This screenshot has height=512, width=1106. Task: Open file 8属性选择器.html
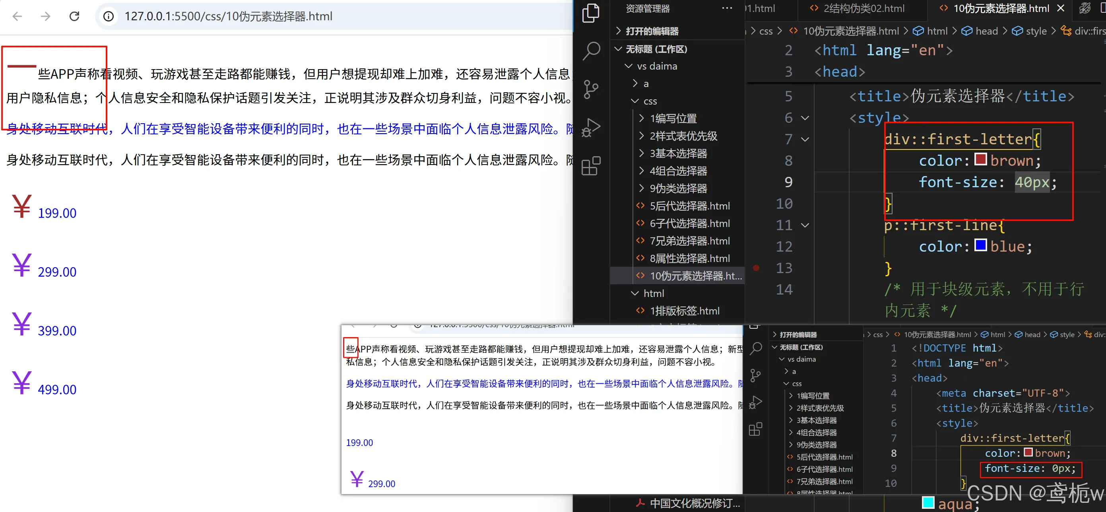(689, 258)
